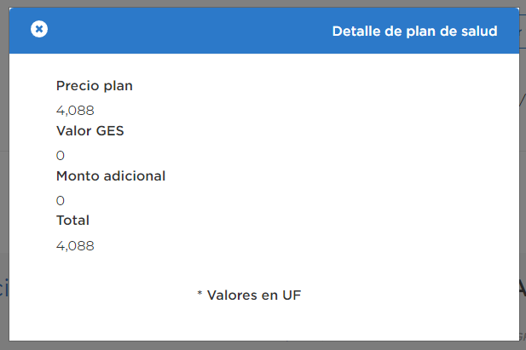The image size is (526, 350).
Task: Click the "* Valores en UF" footnote
Action: click(x=249, y=295)
